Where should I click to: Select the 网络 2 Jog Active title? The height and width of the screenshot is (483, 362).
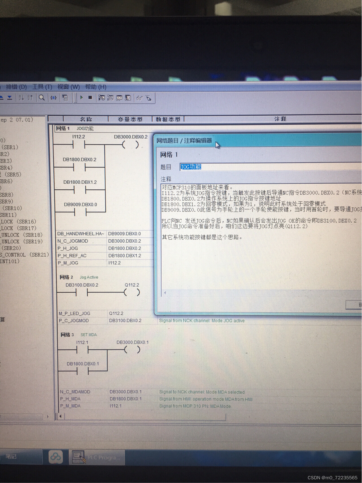(x=79, y=277)
